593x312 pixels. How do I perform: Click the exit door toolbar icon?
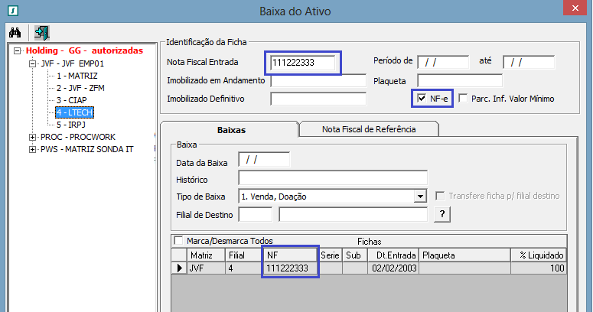(x=41, y=33)
